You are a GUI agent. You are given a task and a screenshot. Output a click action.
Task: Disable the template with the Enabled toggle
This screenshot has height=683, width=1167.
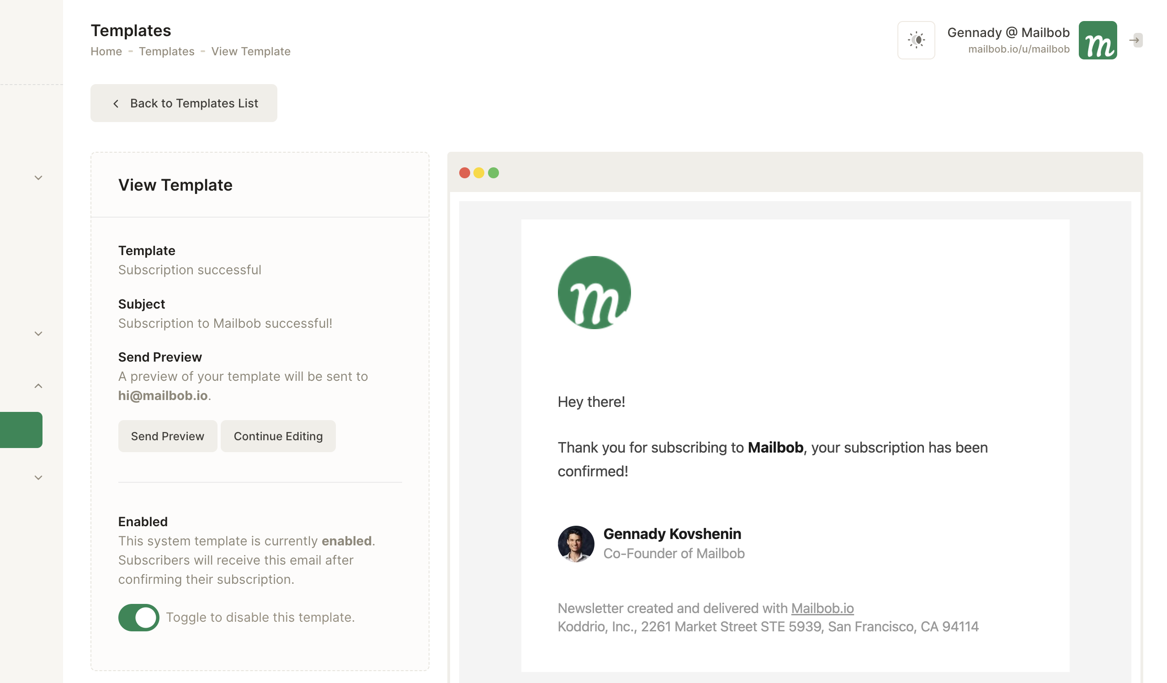click(x=138, y=617)
